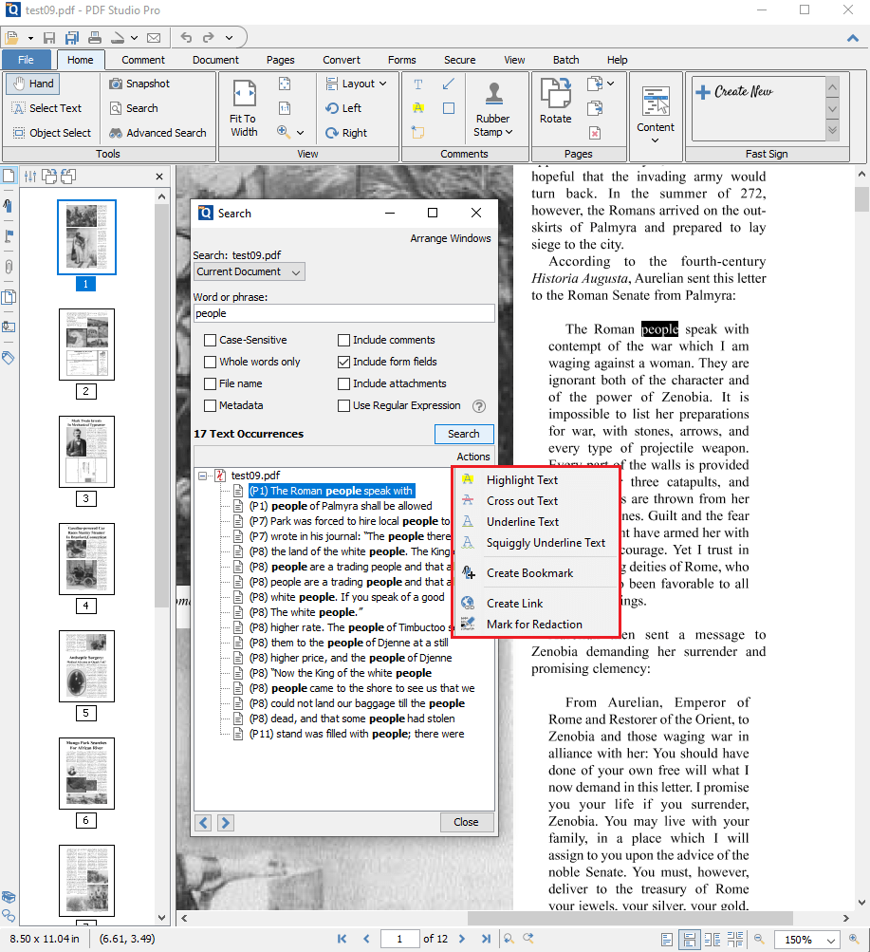The image size is (870, 952).
Task: Toggle the Whole words only checkbox
Action: click(x=211, y=362)
